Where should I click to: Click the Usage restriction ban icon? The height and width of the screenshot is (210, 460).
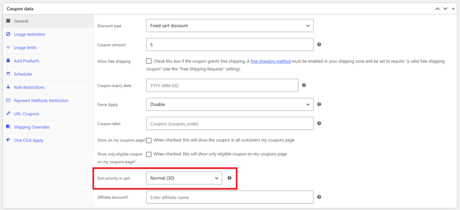pos(8,34)
